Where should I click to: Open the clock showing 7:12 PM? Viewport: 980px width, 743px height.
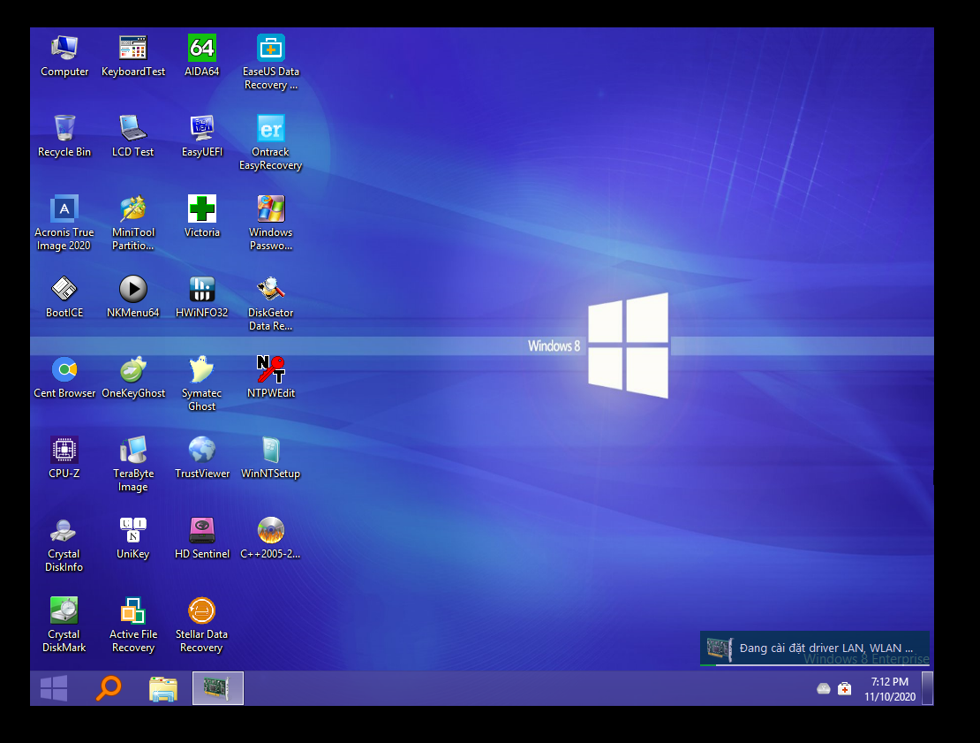point(890,688)
